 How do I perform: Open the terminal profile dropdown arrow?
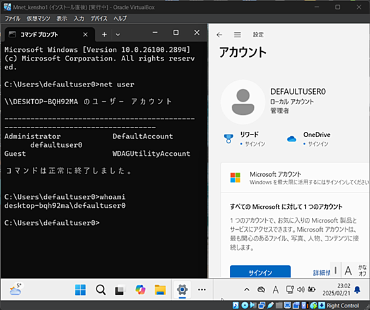[117, 35]
